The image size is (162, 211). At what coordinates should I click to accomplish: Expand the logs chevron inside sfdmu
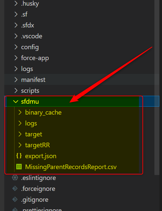tap(20, 123)
